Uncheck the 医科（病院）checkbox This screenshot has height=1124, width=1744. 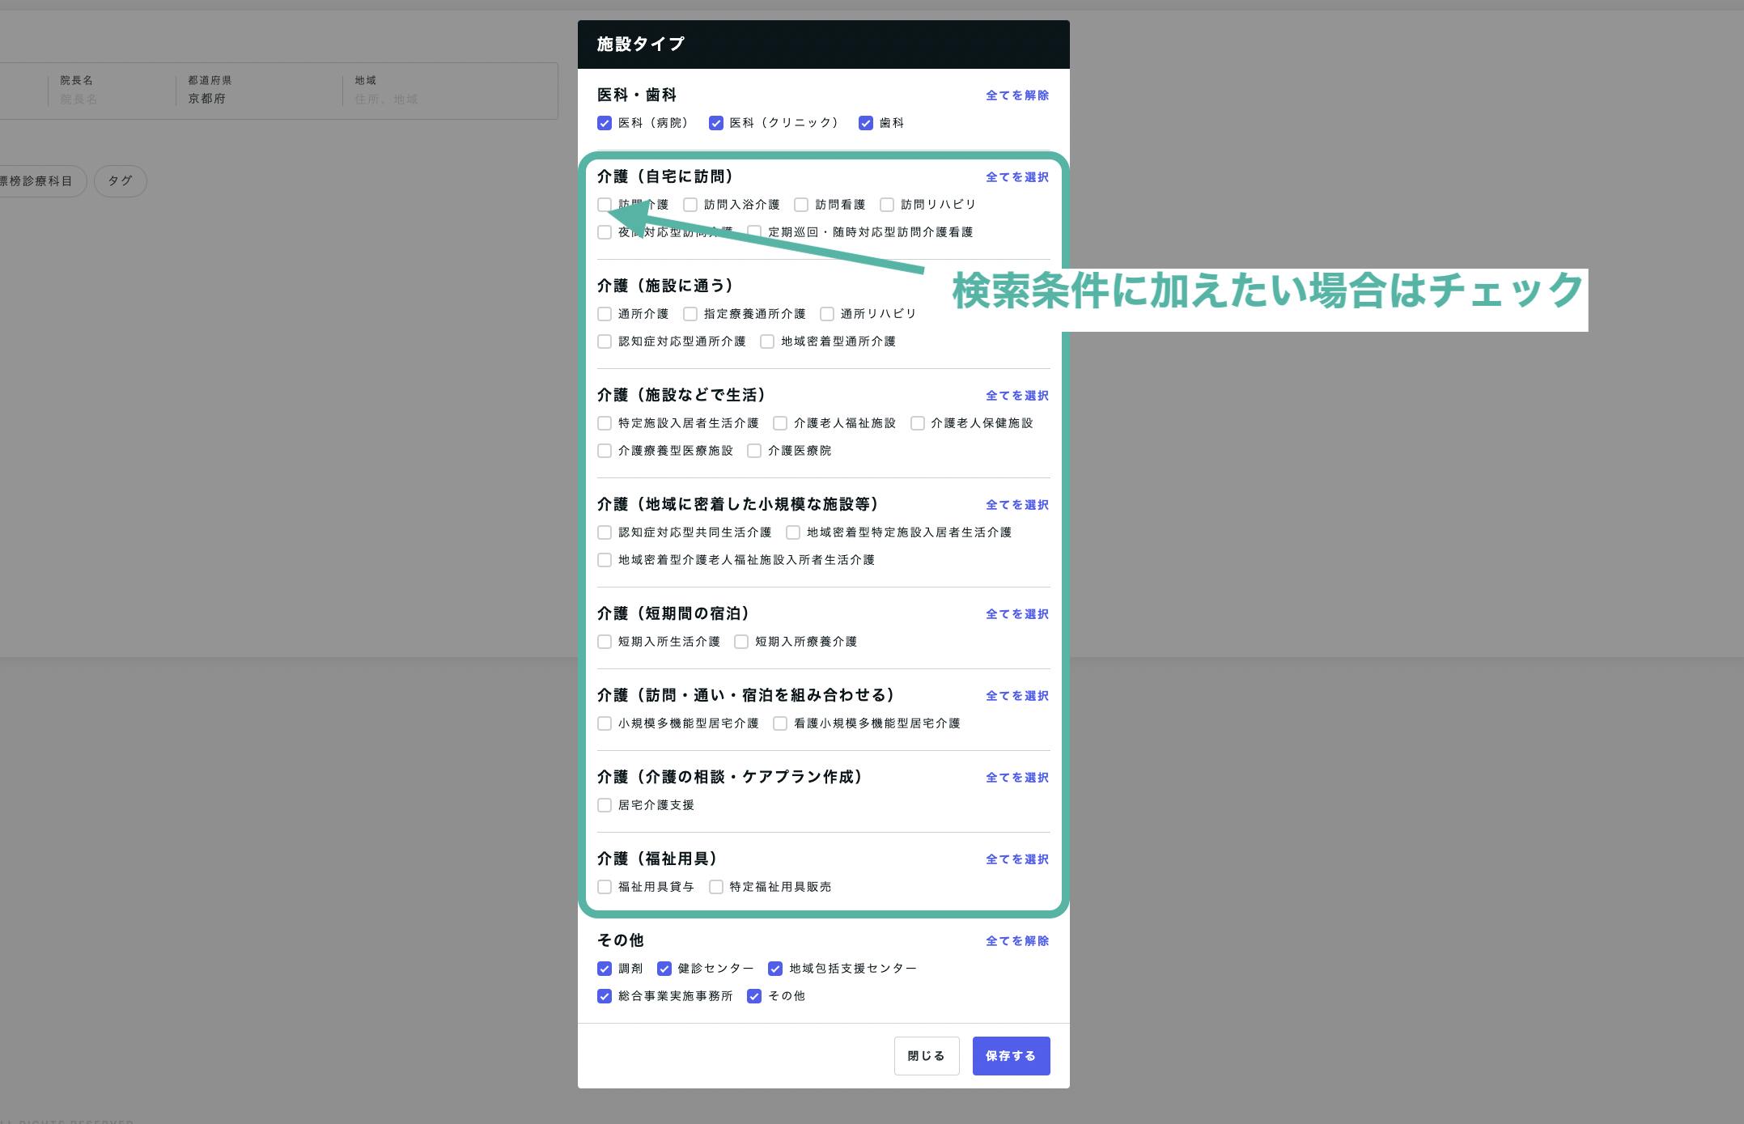(605, 123)
